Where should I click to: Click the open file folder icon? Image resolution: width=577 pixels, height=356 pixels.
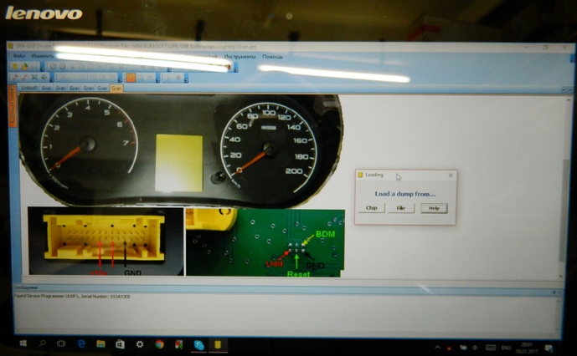pos(24,67)
